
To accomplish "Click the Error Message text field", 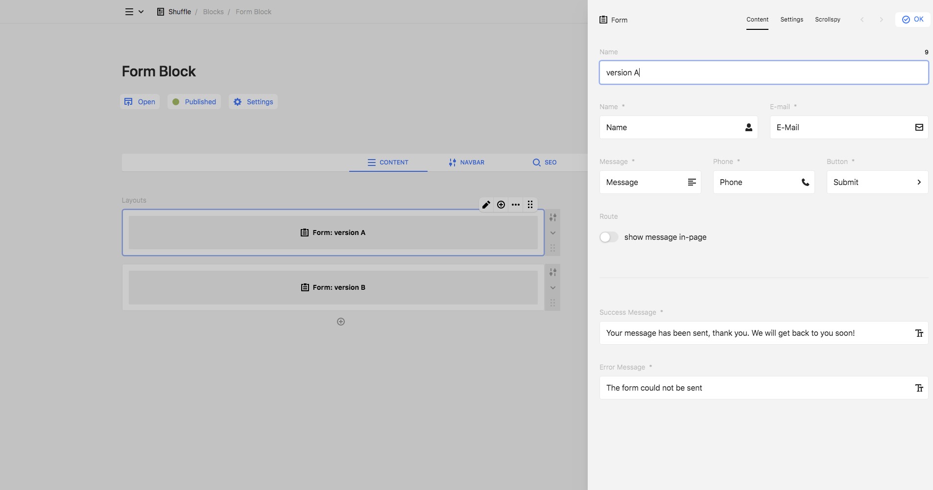I will click(754, 388).
